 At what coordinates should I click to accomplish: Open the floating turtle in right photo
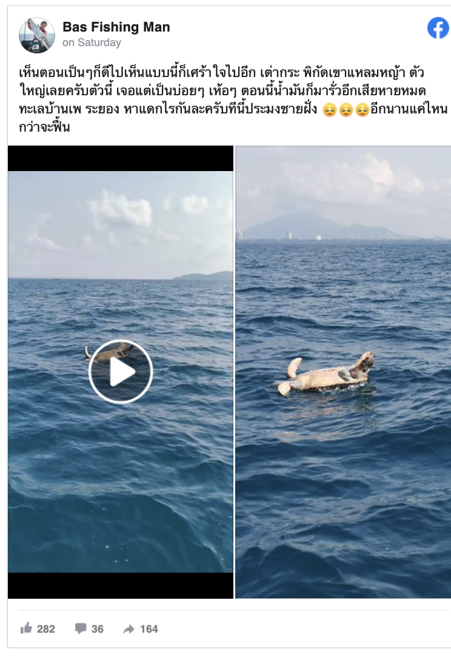[x=326, y=373]
